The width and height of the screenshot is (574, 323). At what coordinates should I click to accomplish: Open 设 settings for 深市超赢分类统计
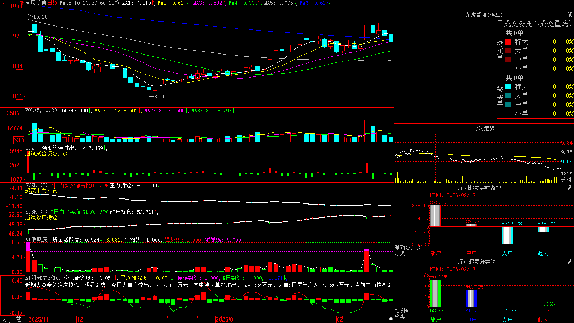(x=569, y=262)
